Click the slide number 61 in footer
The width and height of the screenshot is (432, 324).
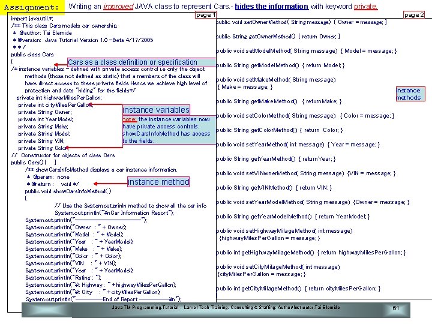pyautogui.click(x=395, y=308)
